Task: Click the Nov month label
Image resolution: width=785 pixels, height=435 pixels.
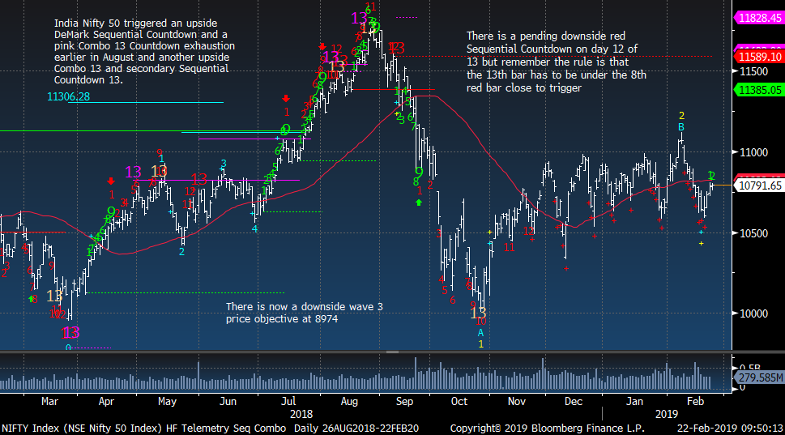Action: 517,402
